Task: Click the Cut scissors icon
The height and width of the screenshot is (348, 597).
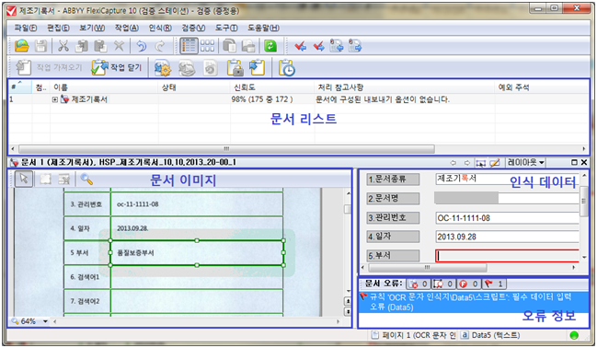Action: pos(63,46)
